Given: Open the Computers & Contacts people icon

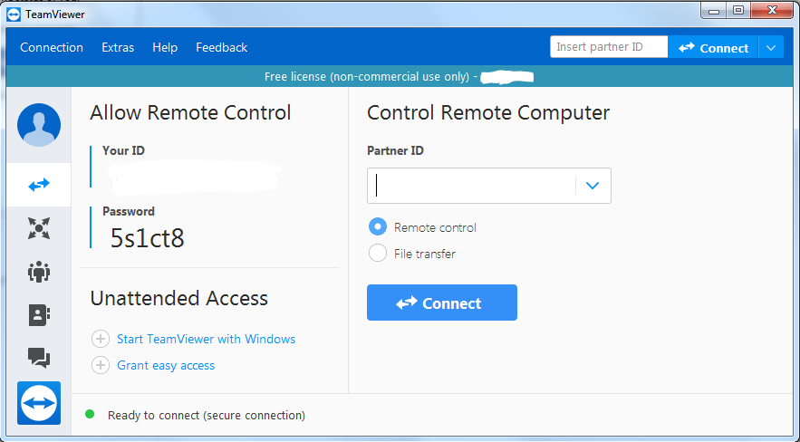Looking at the screenshot, I should (39, 272).
